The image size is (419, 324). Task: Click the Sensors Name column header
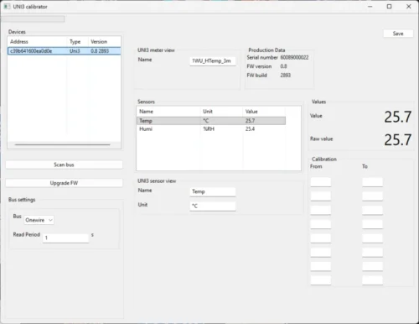pyautogui.click(x=168, y=112)
